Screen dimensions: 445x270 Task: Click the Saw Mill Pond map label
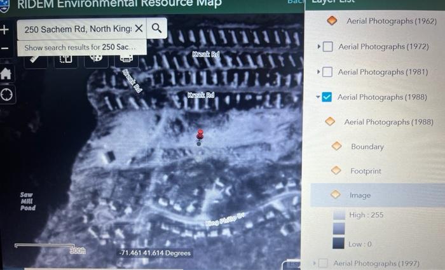tap(27, 201)
